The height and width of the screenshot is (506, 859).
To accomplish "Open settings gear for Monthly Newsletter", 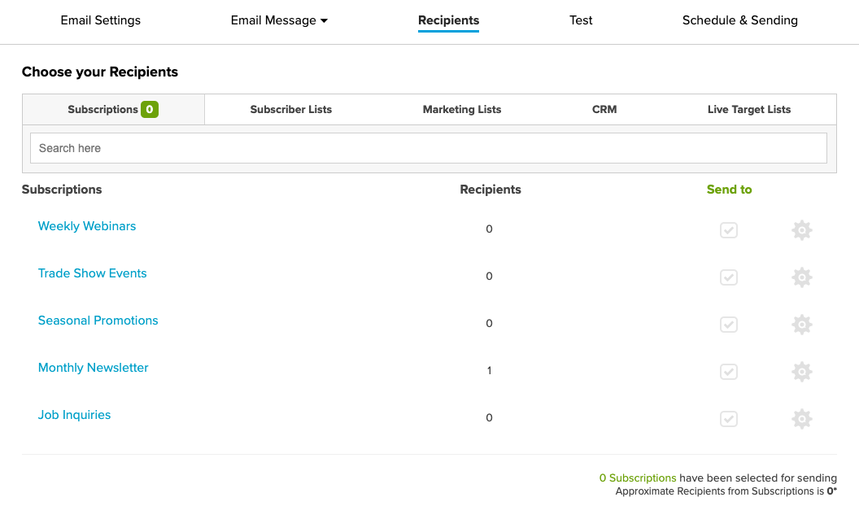I will tap(801, 371).
